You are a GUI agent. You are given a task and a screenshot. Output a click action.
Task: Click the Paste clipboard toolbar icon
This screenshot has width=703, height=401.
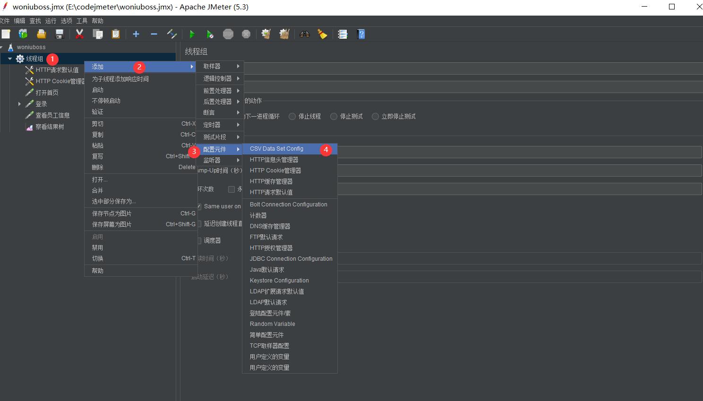[116, 34]
